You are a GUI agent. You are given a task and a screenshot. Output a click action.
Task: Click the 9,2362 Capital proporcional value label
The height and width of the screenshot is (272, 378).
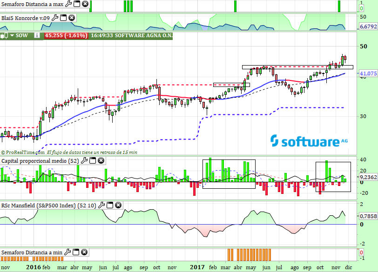(368, 177)
